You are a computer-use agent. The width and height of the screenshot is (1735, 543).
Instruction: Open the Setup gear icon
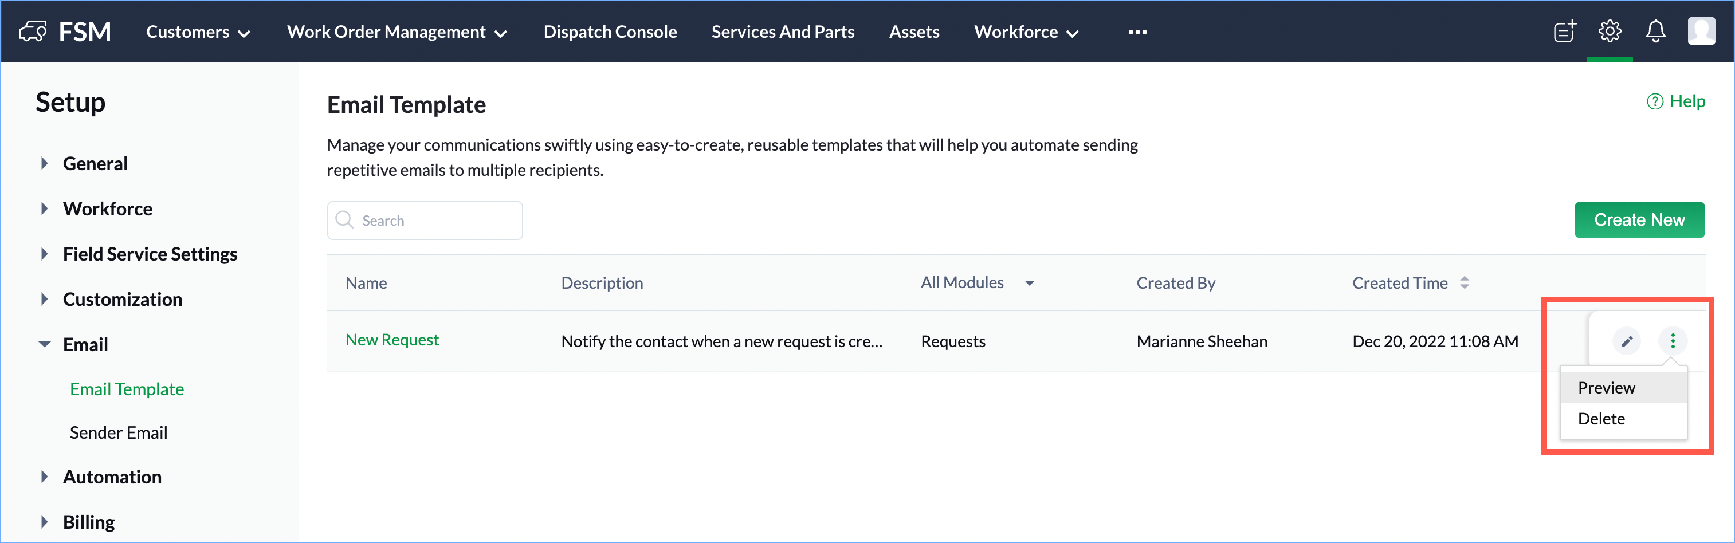(x=1610, y=32)
